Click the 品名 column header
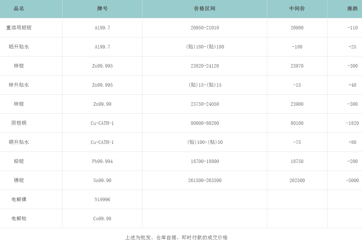 pos(19,9)
